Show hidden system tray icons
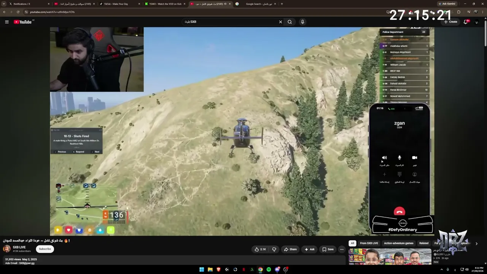 coord(442,269)
